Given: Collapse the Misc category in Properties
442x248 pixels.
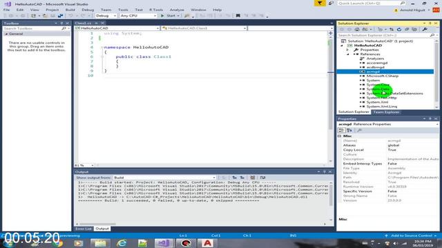Looking at the screenshot, I should tap(339, 136).
